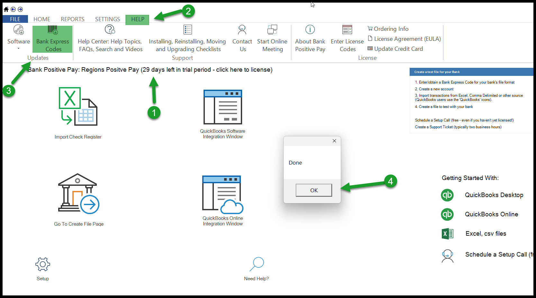The height and width of the screenshot is (298, 536).
Task: Click the Contact Us headset icon
Action: [242, 30]
